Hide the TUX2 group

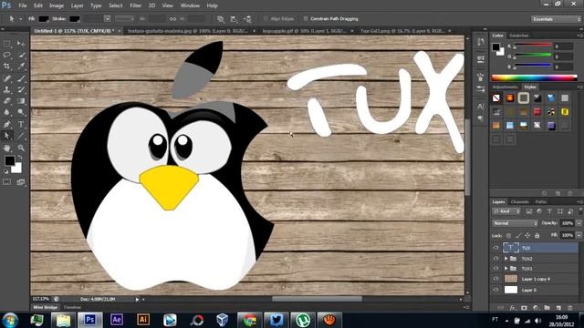(495, 259)
